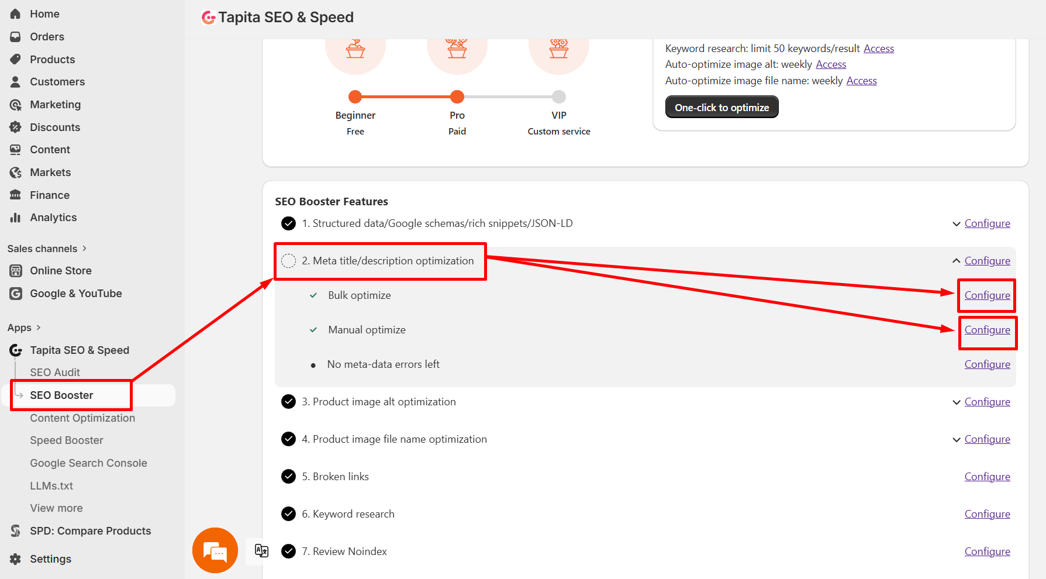Click the Pro step on the plan progress
This screenshot has height=579, width=1046.
pyautogui.click(x=457, y=96)
